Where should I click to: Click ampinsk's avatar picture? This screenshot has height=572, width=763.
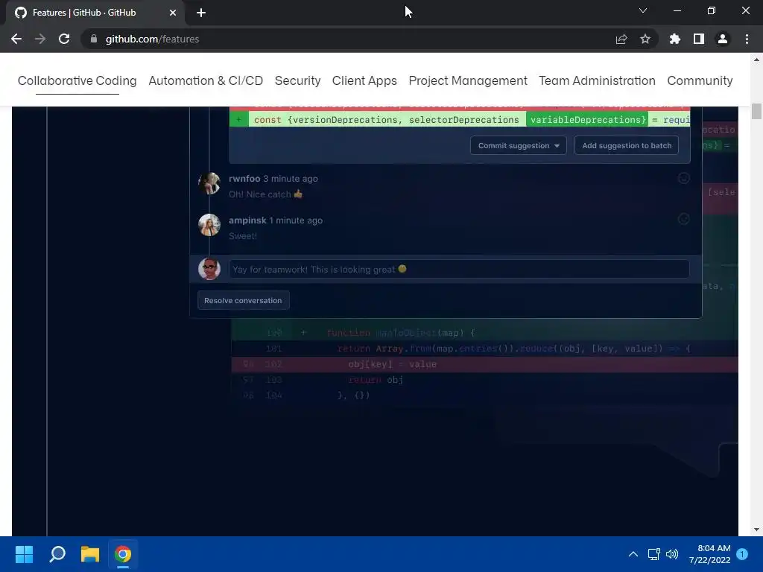point(209,225)
